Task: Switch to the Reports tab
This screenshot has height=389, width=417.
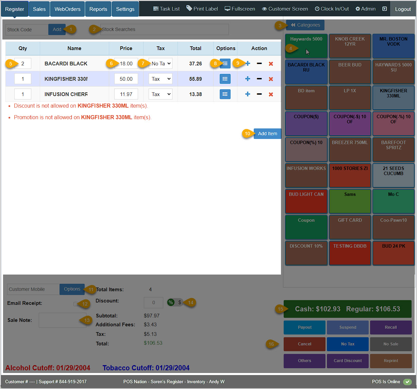Action: pyautogui.click(x=98, y=9)
